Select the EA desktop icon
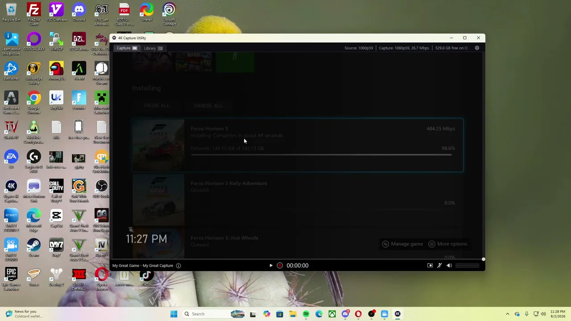Viewport: 571px width, 321px height. click(11, 160)
